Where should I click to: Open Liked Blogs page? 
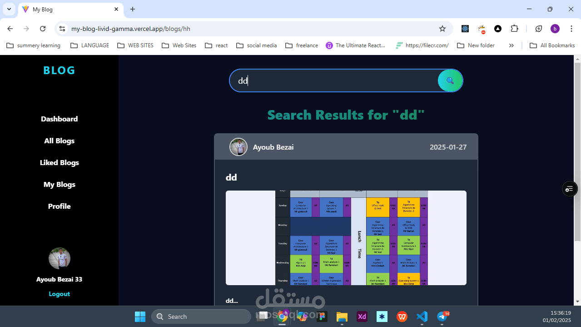point(59,162)
